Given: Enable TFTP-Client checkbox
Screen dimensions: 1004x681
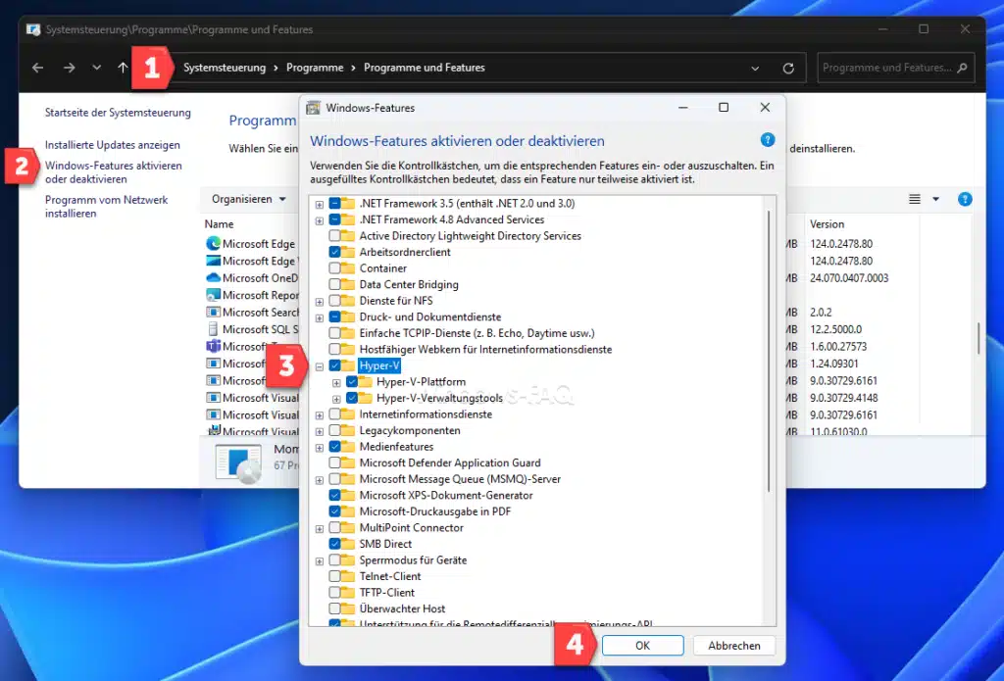Looking at the screenshot, I should click(x=334, y=592).
